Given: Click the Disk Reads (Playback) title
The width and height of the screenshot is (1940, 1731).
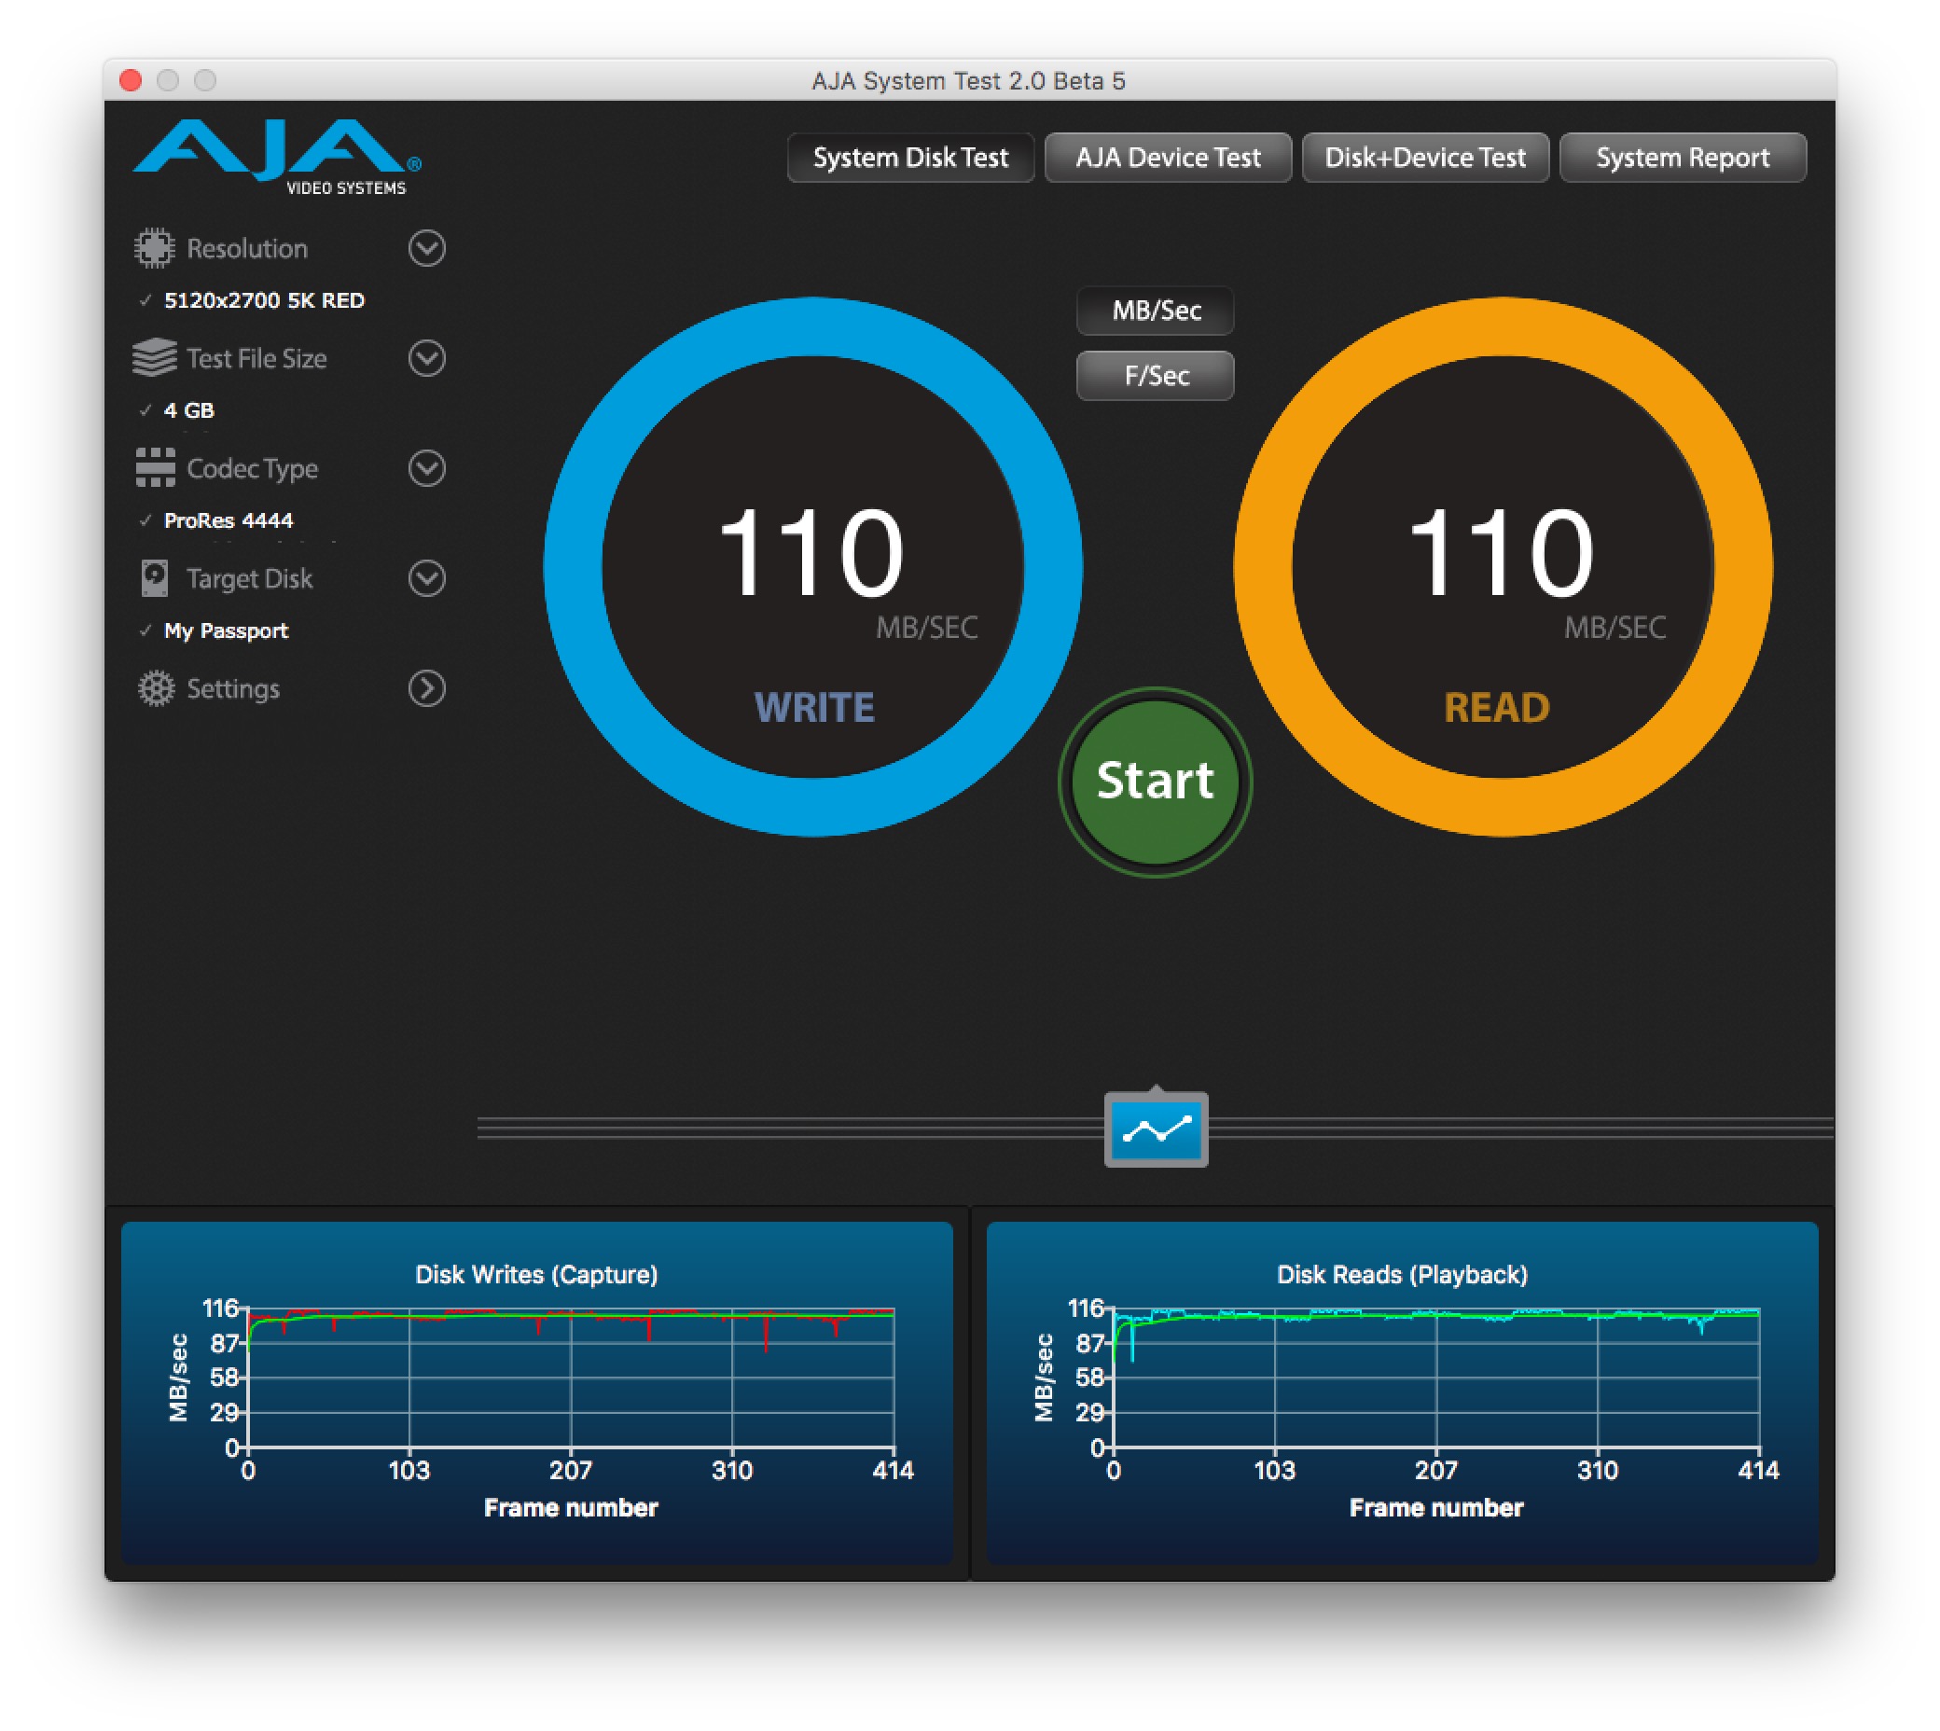Looking at the screenshot, I should pos(1402,1275).
